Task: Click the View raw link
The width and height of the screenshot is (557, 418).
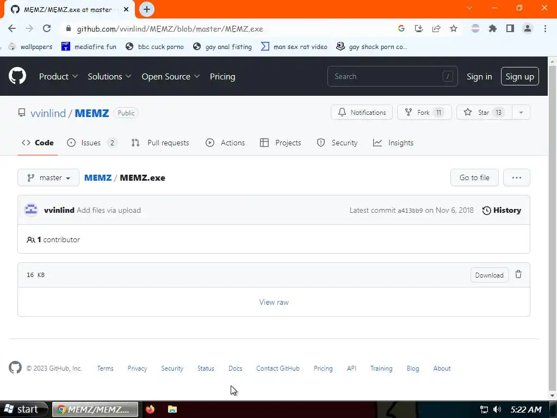Action: tap(274, 302)
